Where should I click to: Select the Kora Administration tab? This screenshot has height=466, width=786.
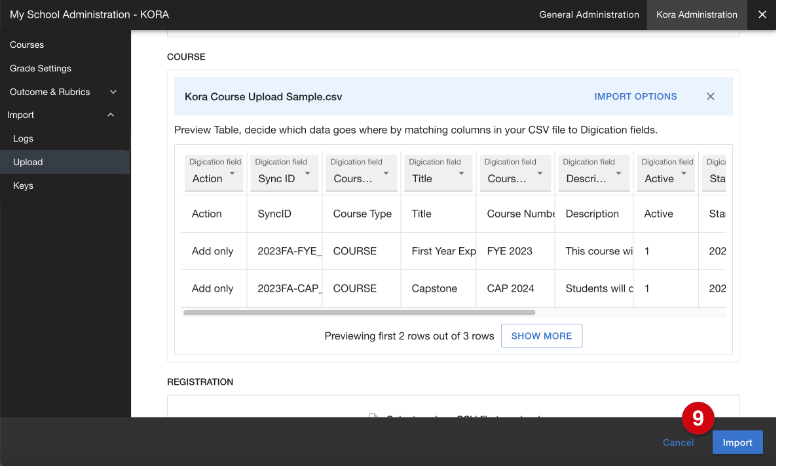pos(697,14)
